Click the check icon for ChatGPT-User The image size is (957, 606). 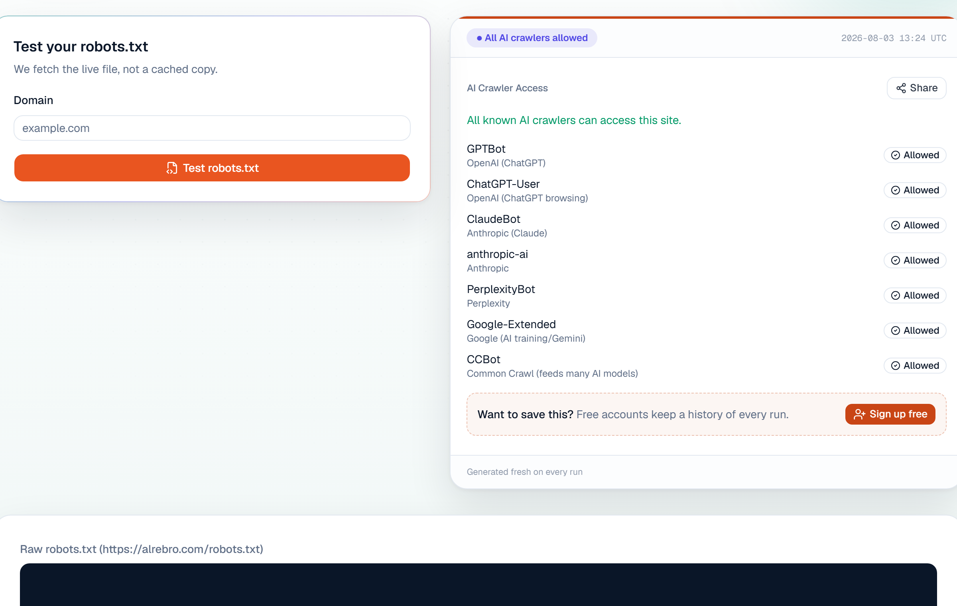tap(896, 190)
